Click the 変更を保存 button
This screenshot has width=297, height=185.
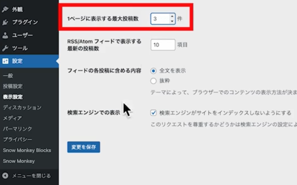coord(83,146)
